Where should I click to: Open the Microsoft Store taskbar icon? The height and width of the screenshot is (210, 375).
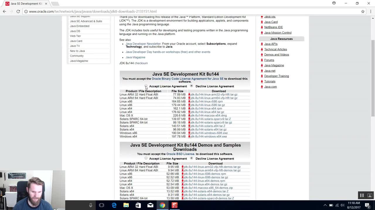pos(138,205)
